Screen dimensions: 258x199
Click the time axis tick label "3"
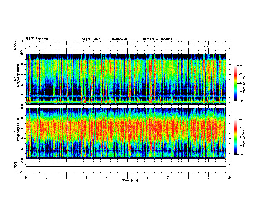click(87, 178)
